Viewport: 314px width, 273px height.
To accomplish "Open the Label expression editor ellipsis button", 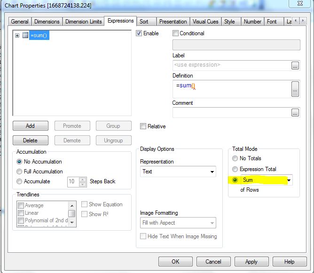I will pyautogui.click(x=295, y=66).
